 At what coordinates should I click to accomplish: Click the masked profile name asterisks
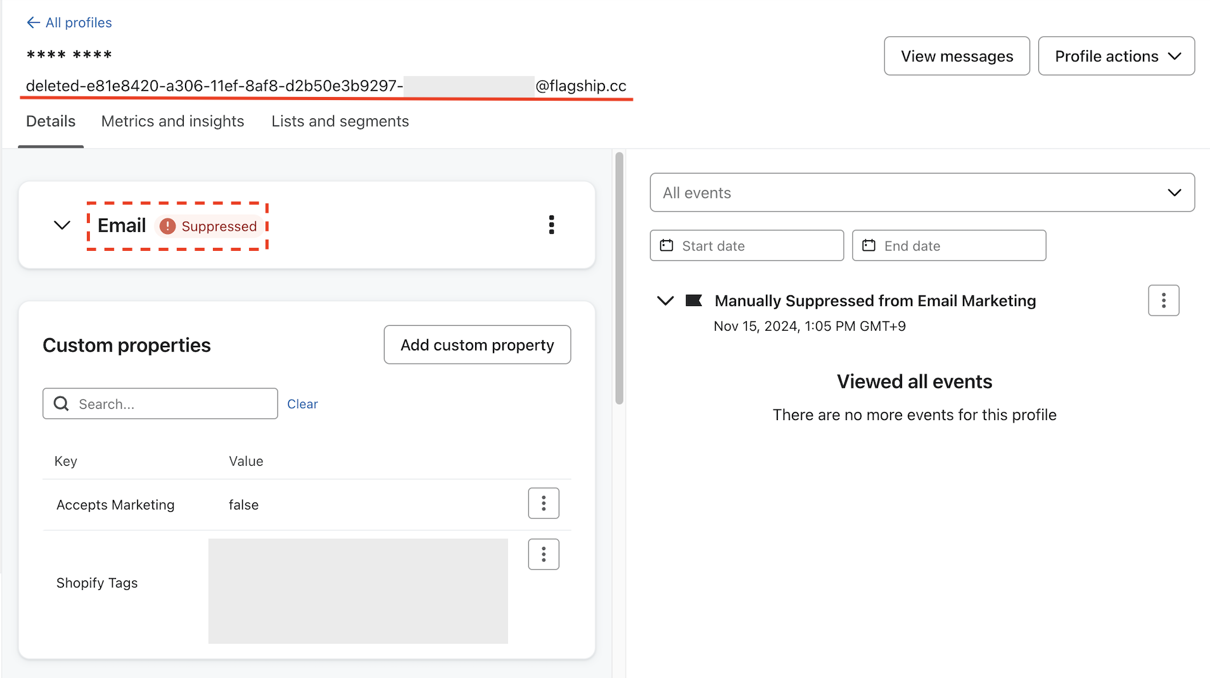tap(69, 54)
